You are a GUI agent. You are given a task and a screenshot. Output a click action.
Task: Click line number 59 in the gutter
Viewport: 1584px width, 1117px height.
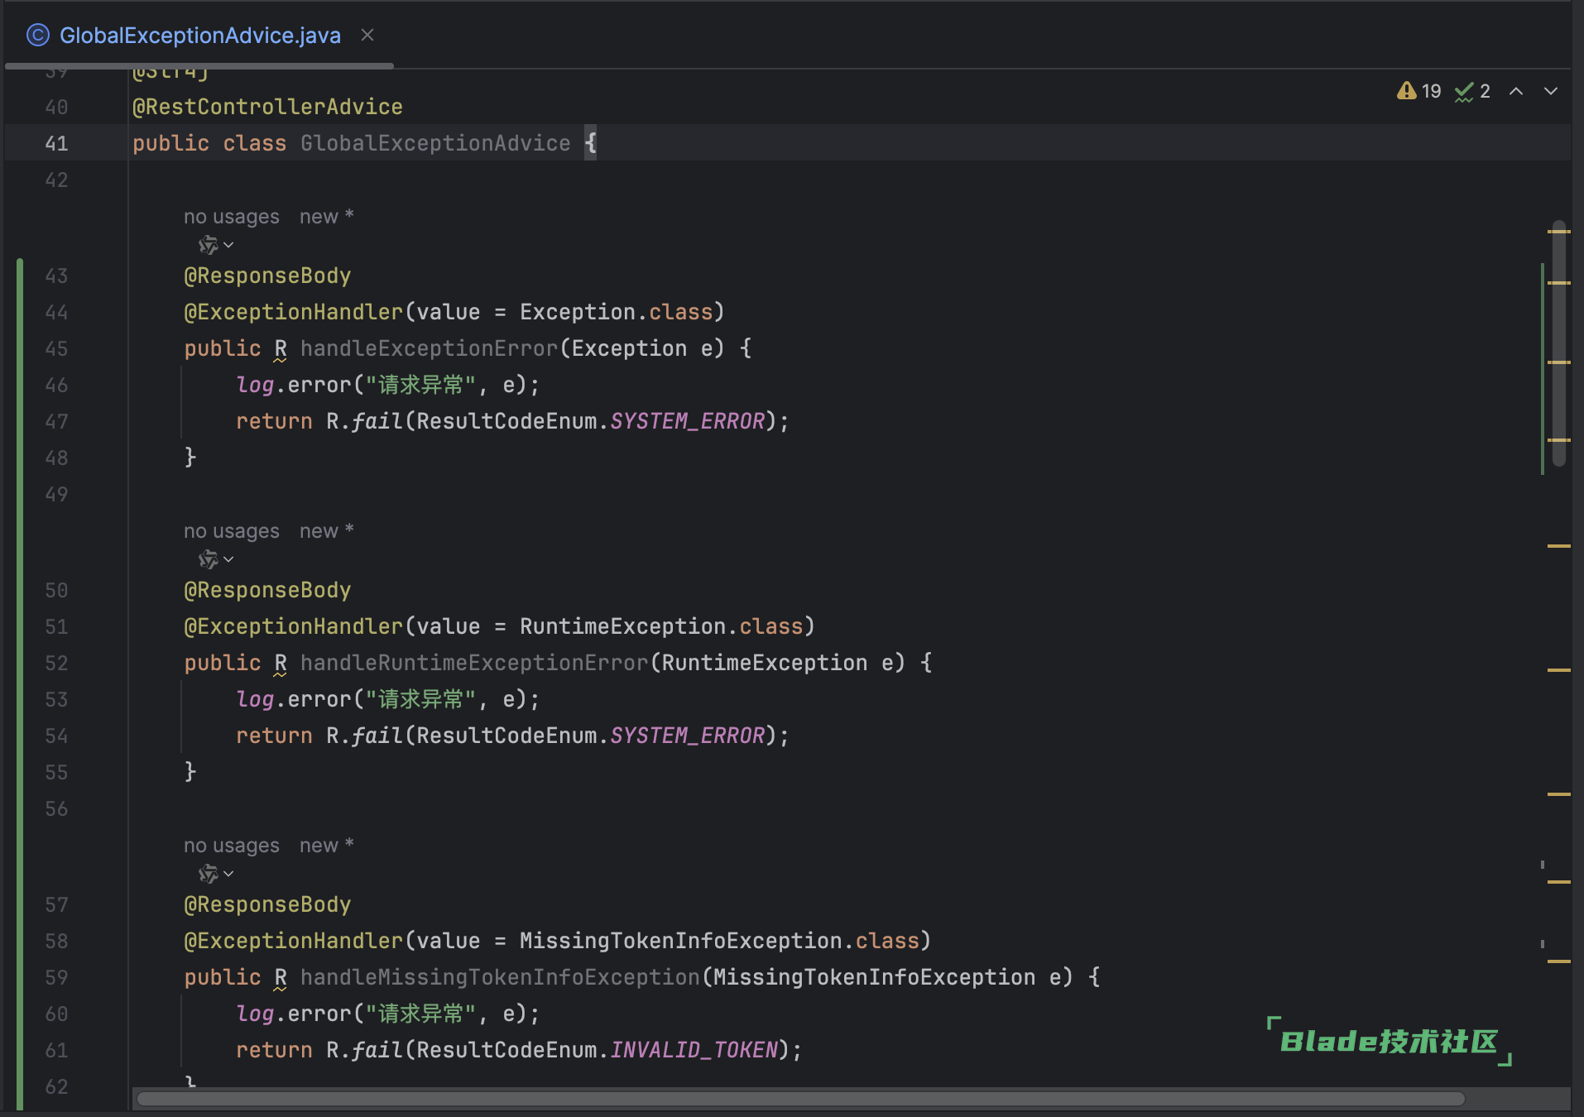(56, 977)
